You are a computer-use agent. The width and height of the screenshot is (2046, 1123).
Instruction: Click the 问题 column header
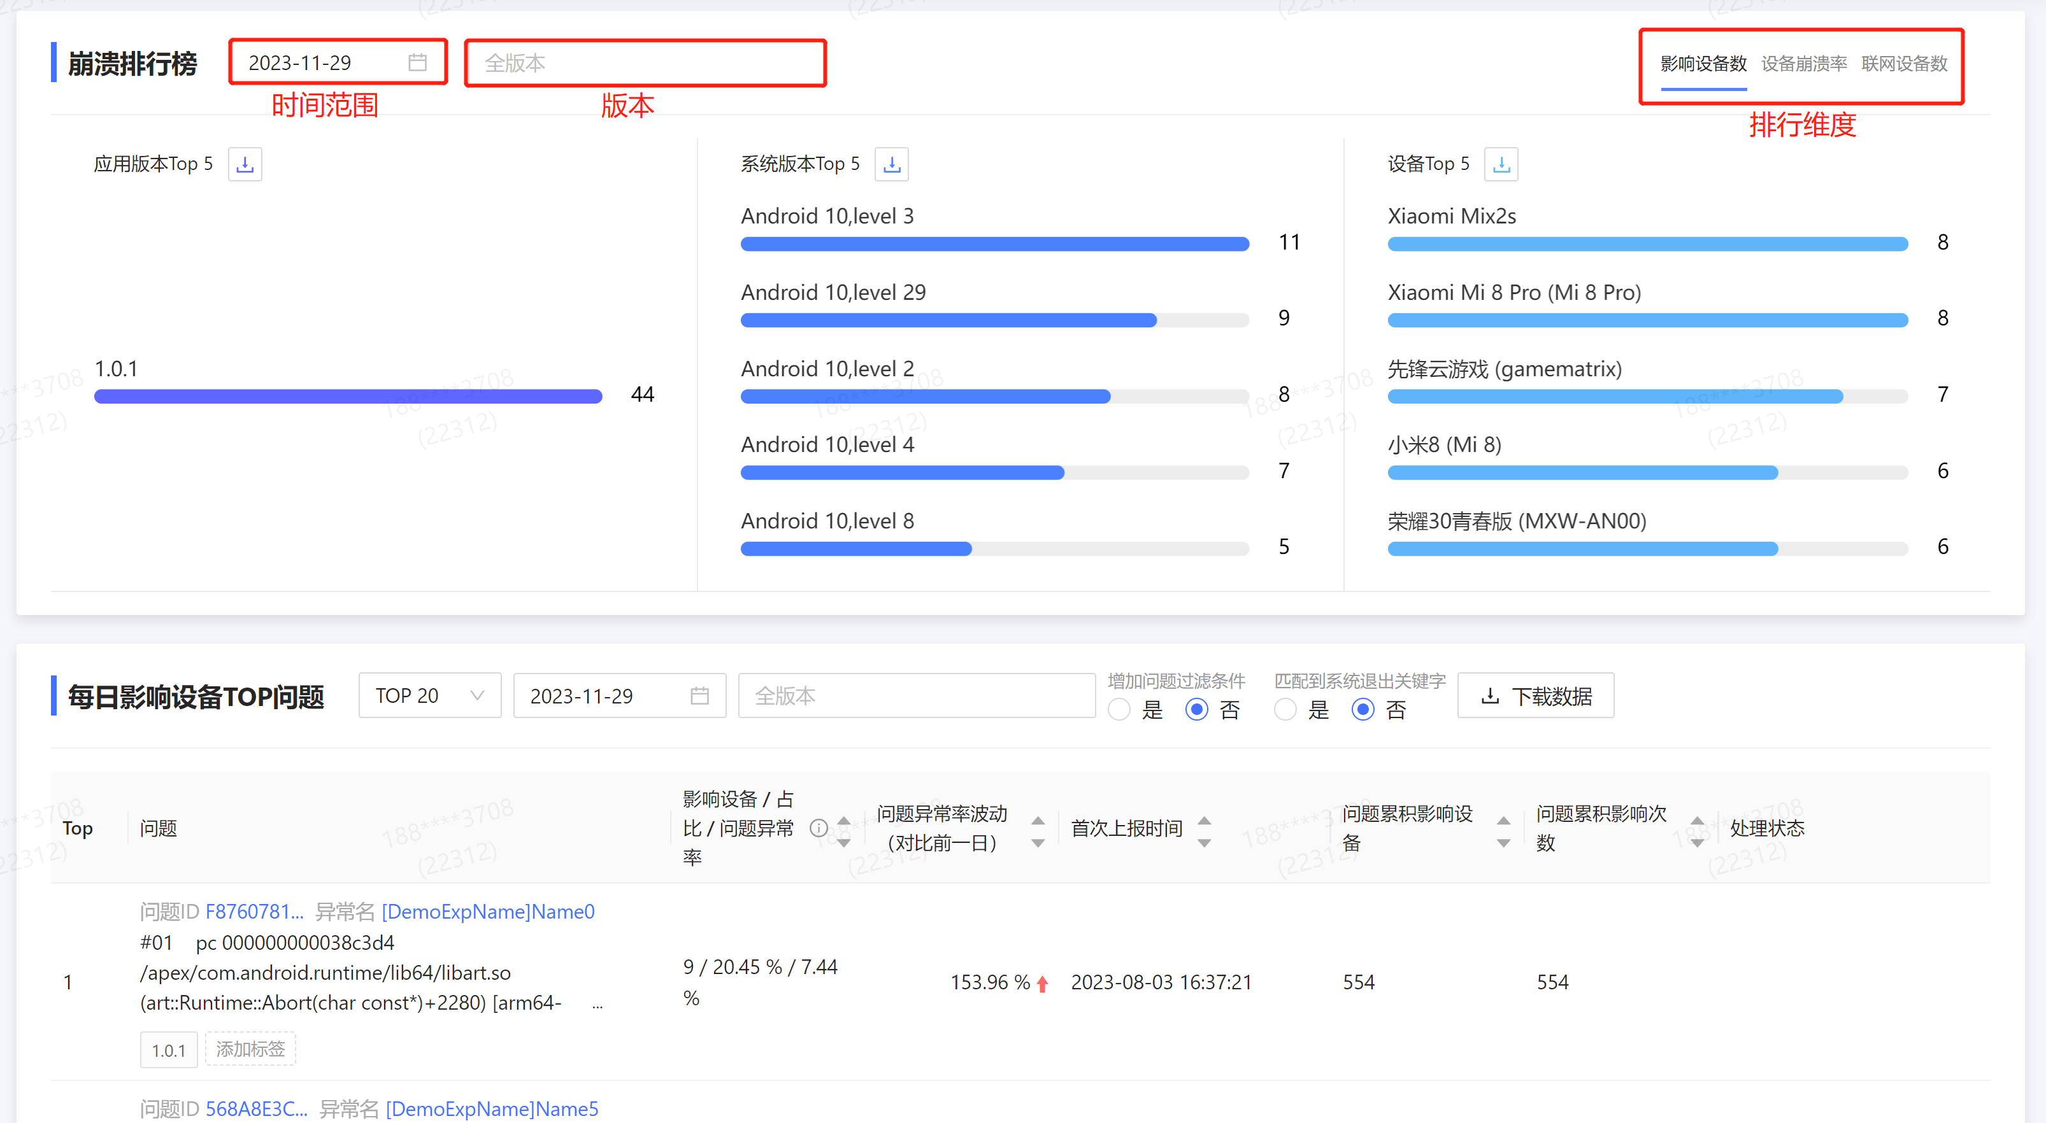(x=158, y=828)
